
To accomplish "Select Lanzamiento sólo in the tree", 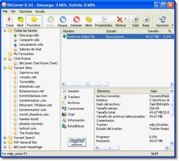I will click(x=31, y=45).
